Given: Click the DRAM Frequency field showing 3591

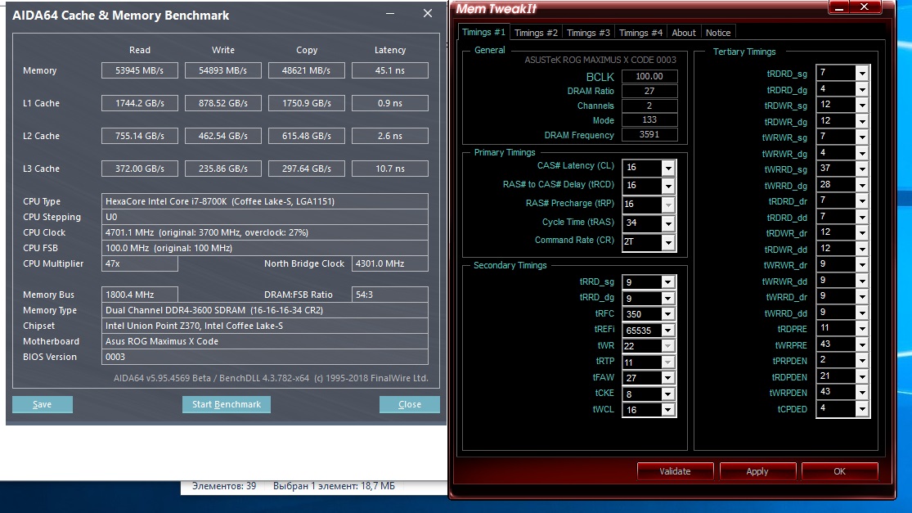Looking at the screenshot, I should click(649, 134).
